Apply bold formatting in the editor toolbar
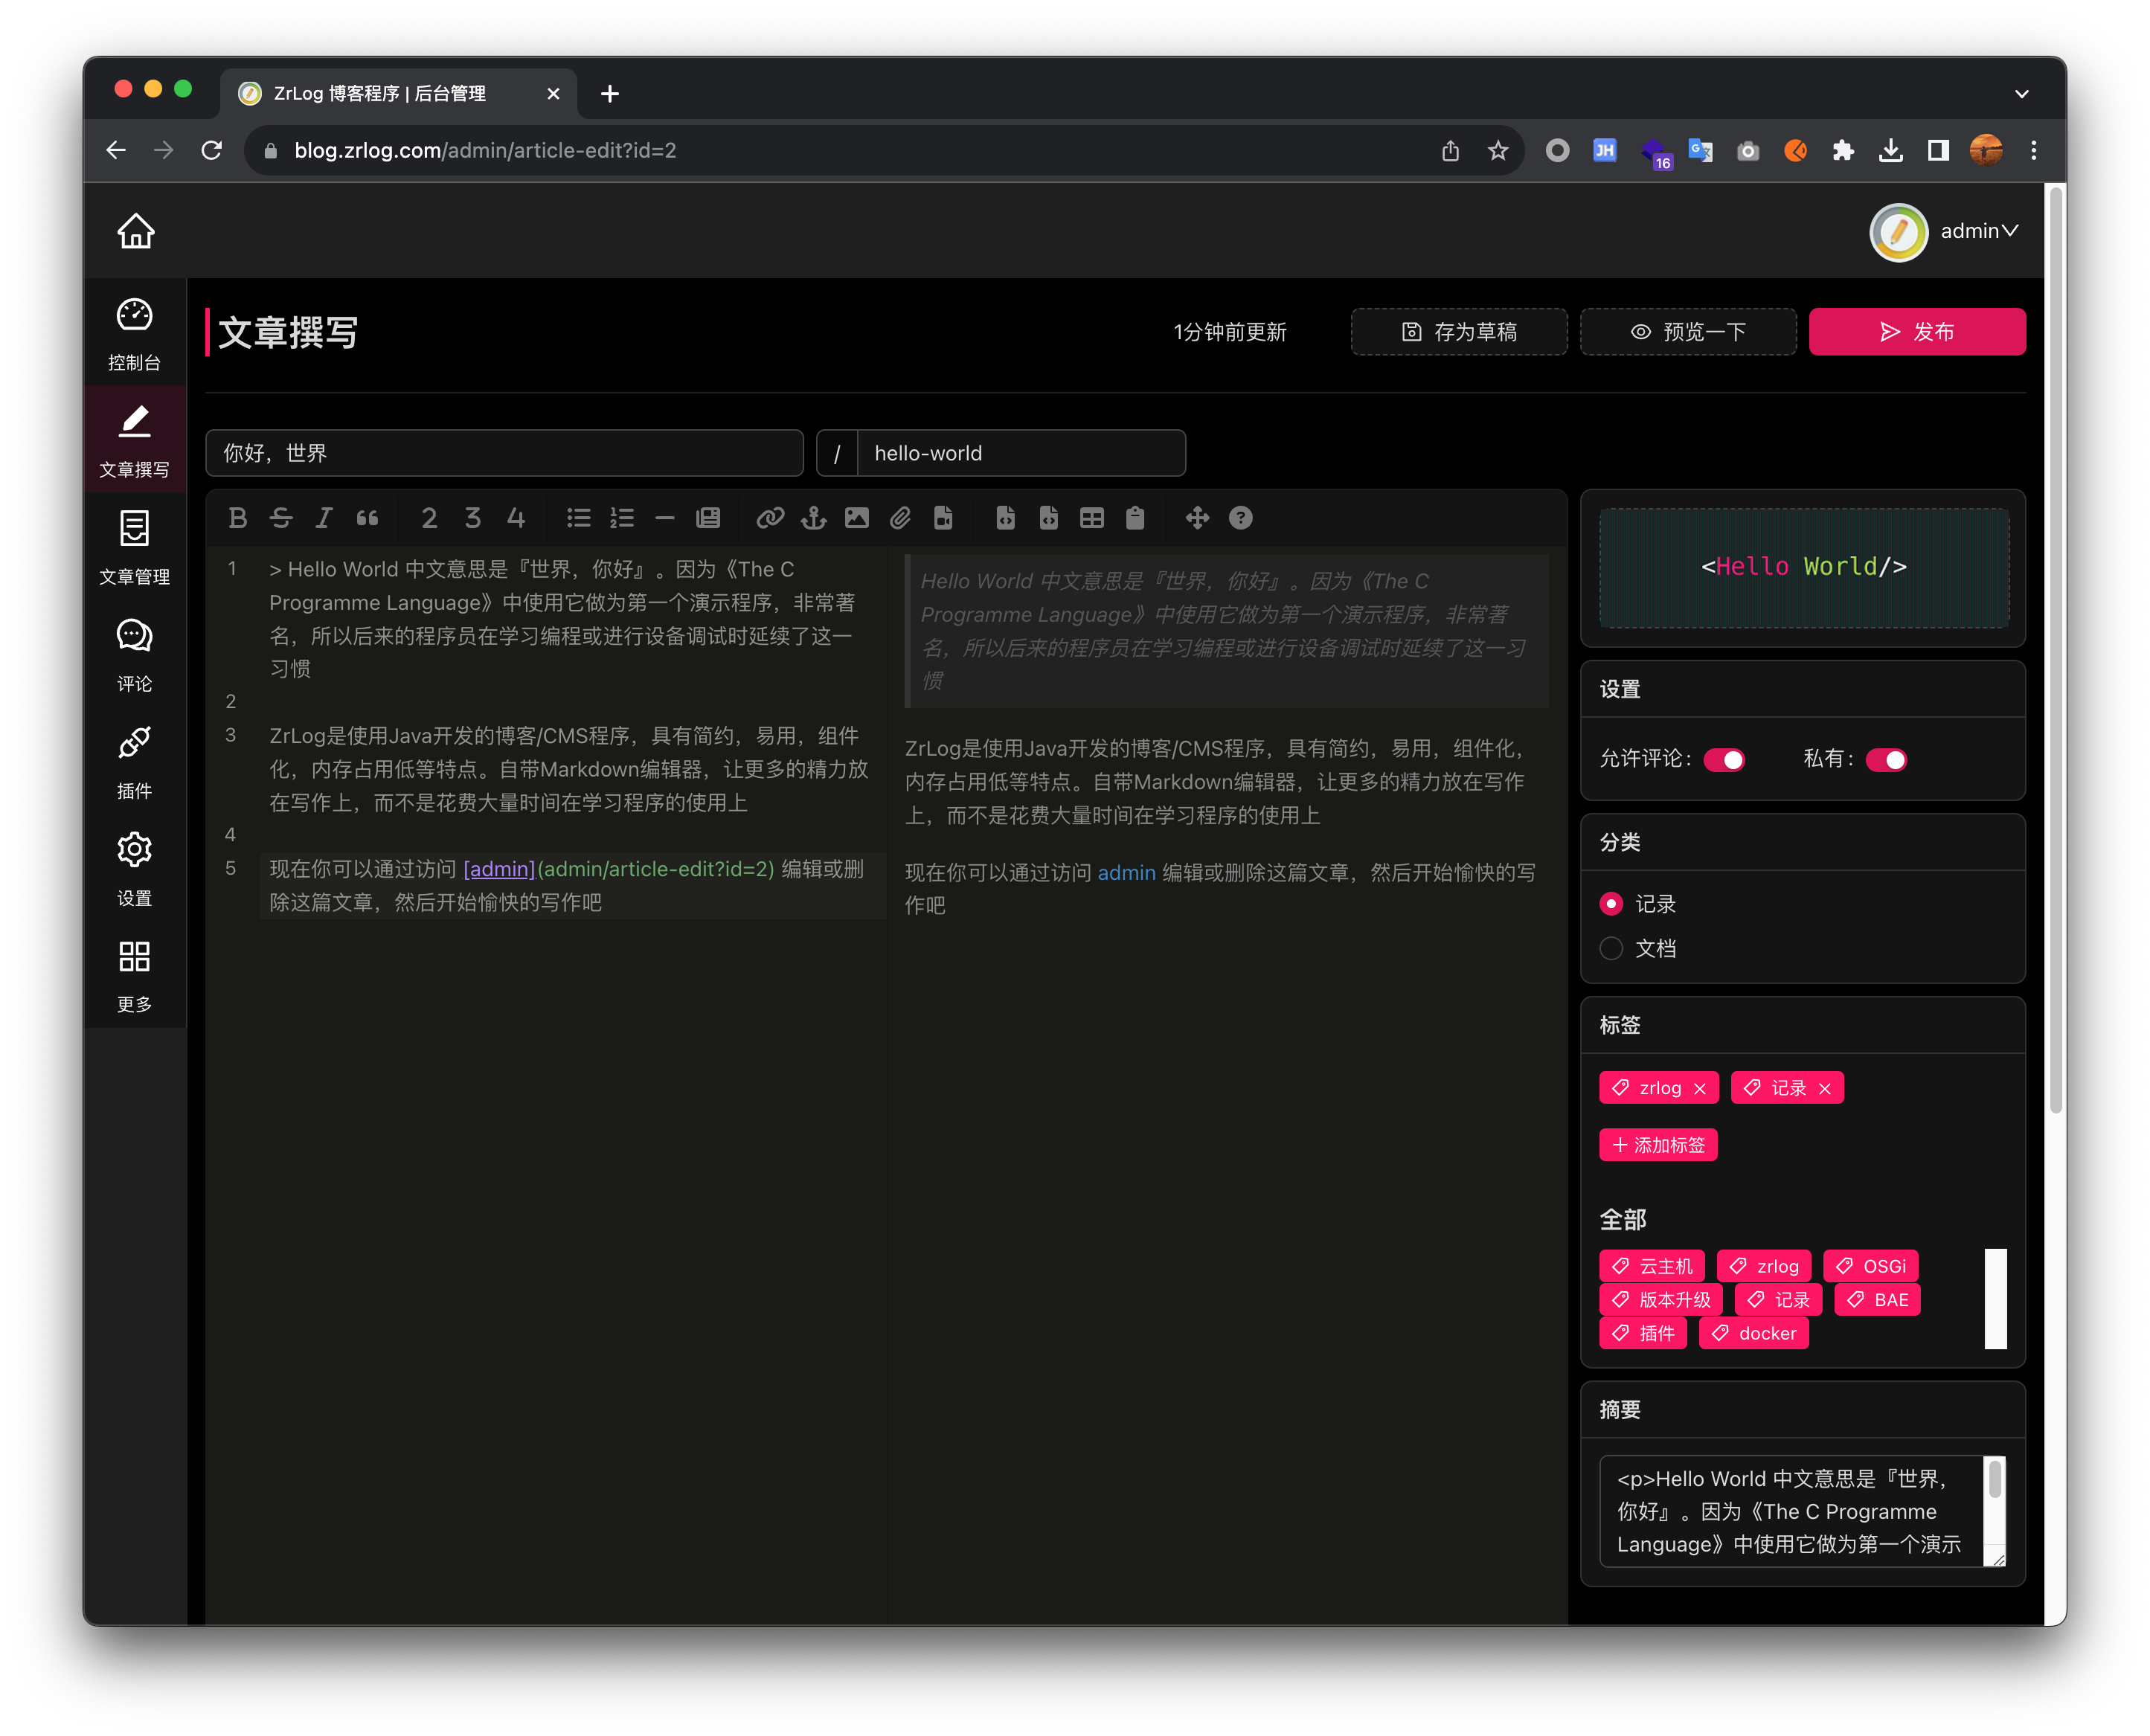This screenshot has width=2150, height=1736. pyautogui.click(x=237, y=518)
